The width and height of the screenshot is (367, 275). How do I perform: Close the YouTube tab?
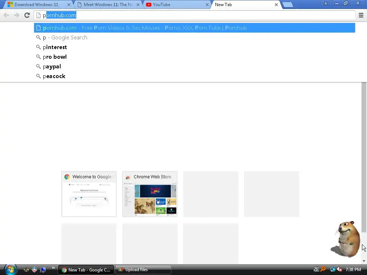point(207,5)
